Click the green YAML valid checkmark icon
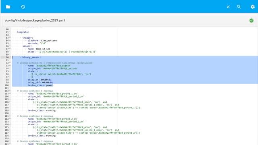 coord(251,21)
